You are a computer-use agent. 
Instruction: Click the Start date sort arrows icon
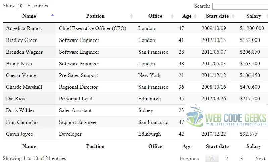pyautogui.click(x=233, y=16)
